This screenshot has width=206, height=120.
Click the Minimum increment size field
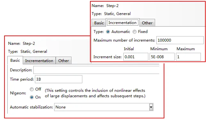click(x=162, y=57)
